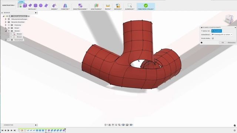The image size is (237, 133).
Task: Click the zoom window icon
Action: [116, 125]
